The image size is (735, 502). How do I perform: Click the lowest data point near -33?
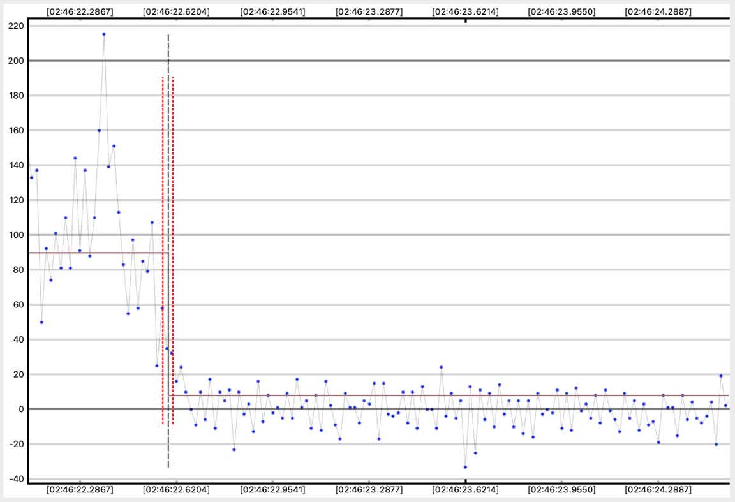pyautogui.click(x=465, y=467)
